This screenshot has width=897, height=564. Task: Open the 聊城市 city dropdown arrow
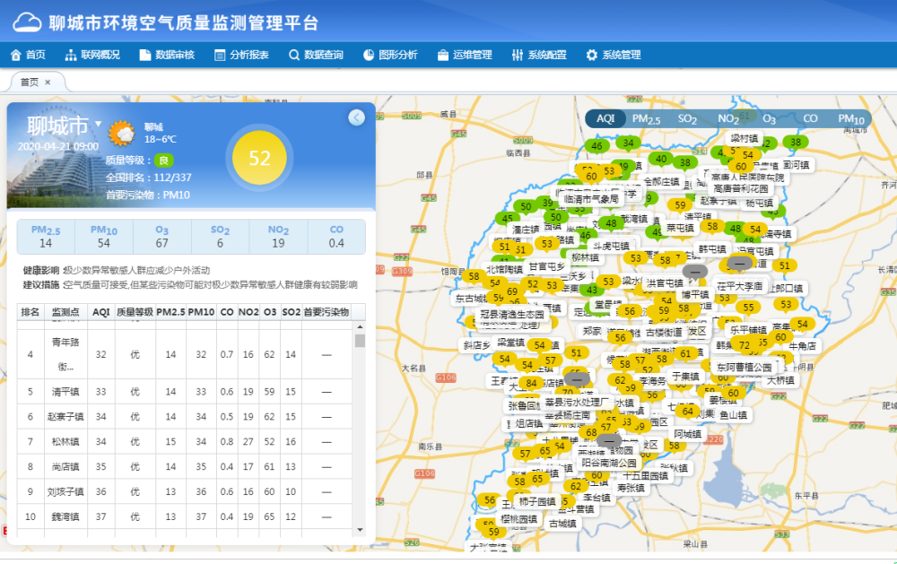click(99, 124)
